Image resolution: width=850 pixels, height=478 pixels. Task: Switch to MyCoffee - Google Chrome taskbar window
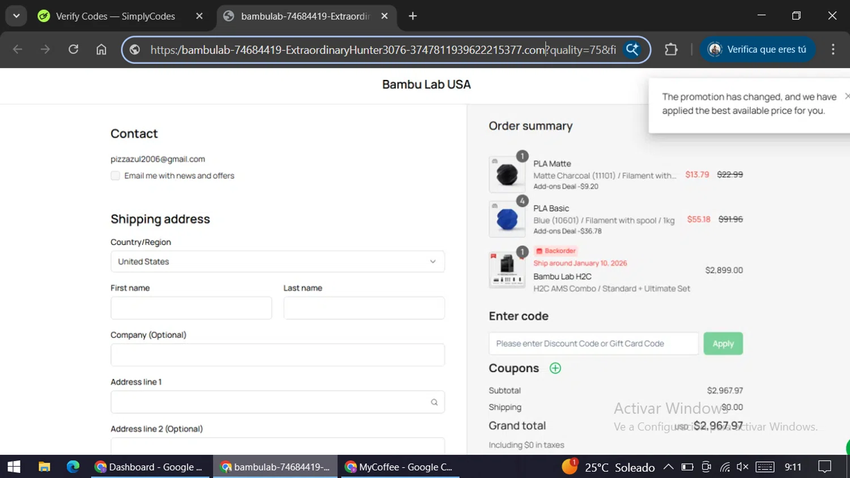pos(400,467)
